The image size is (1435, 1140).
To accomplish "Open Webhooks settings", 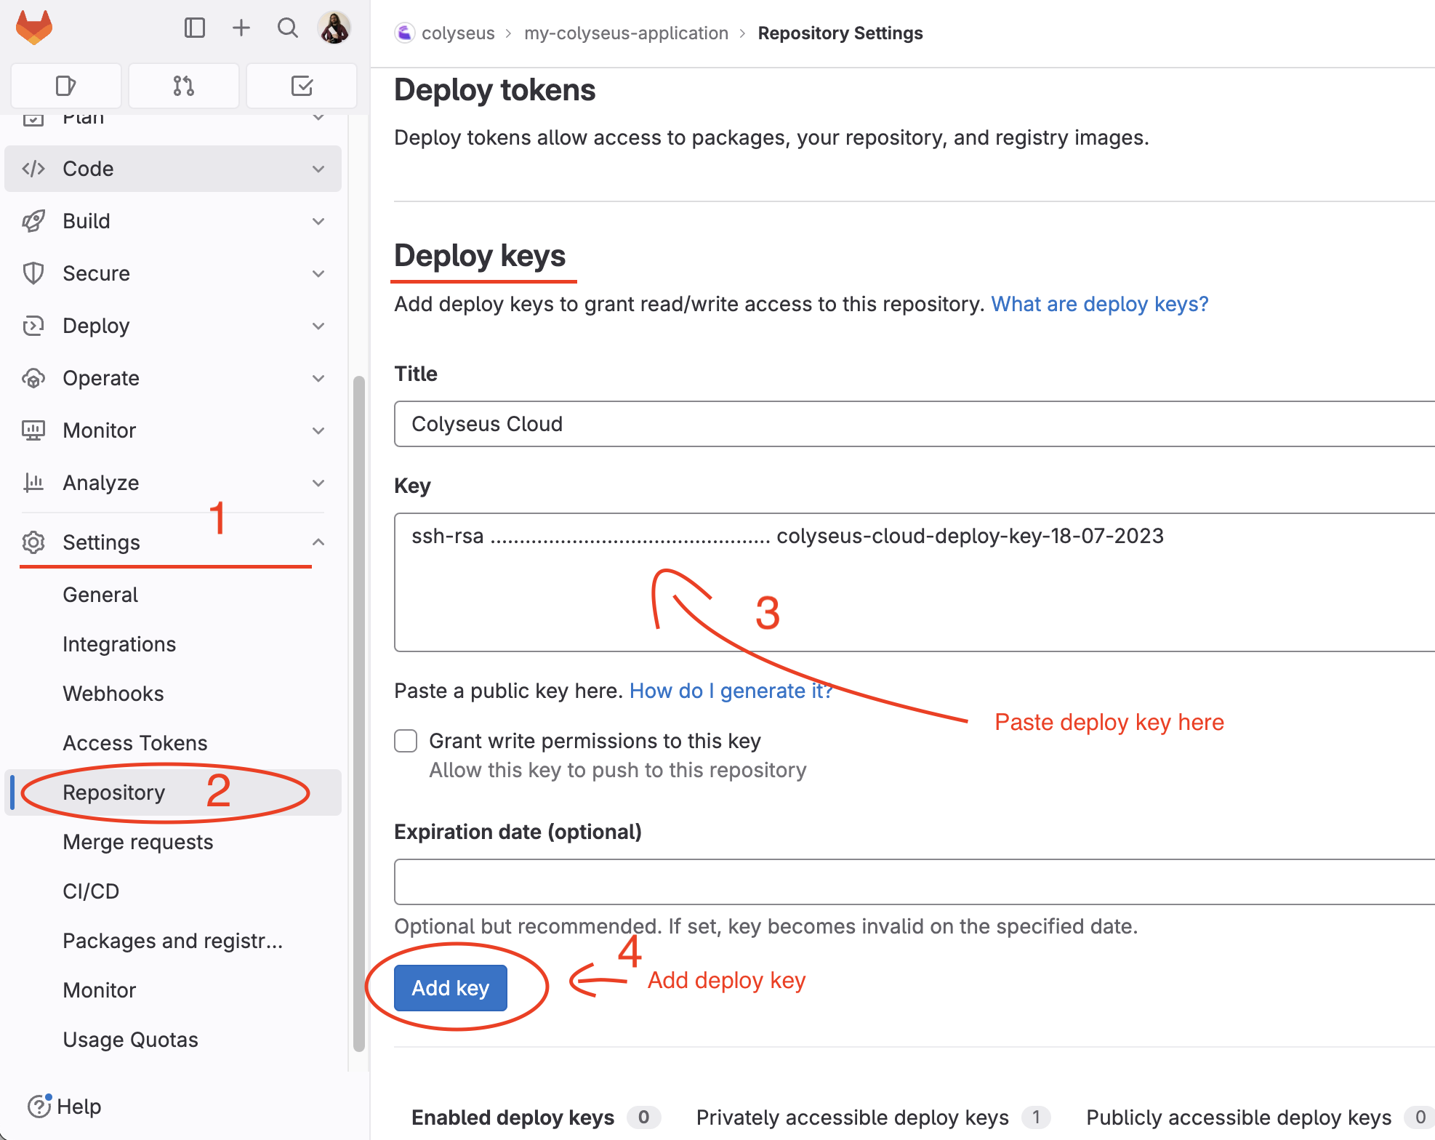I will click(x=173, y=694).
